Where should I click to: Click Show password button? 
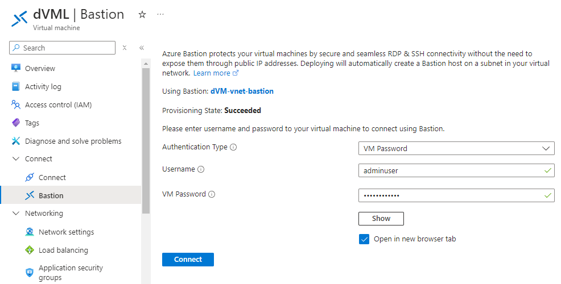[381, 219]
